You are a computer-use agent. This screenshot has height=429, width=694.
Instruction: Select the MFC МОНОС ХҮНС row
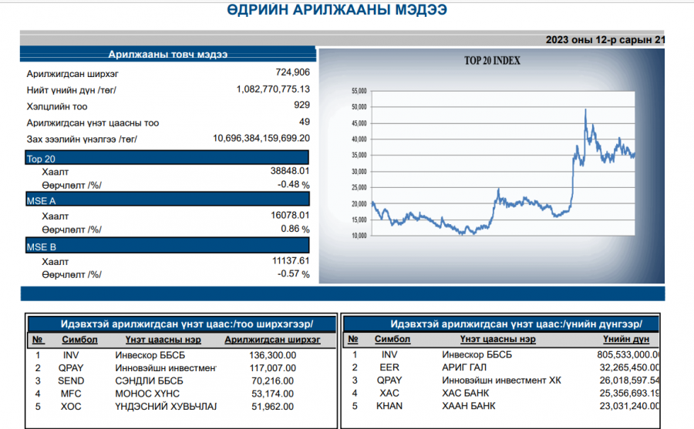181,394
